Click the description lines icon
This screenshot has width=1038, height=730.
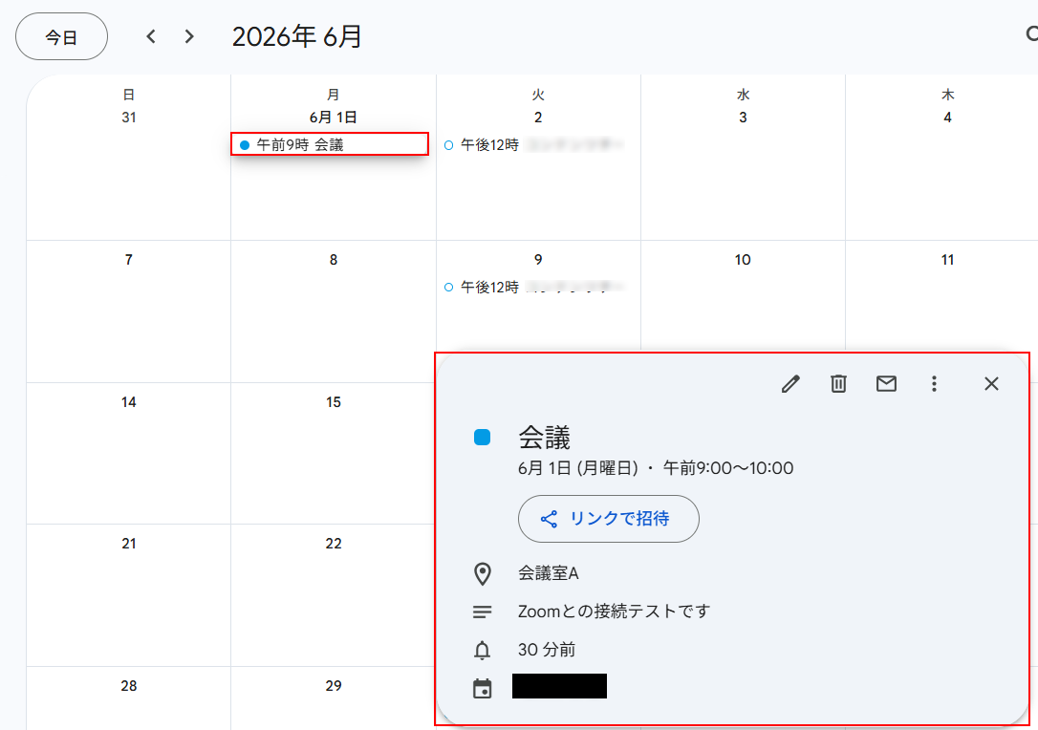(483, 612)
